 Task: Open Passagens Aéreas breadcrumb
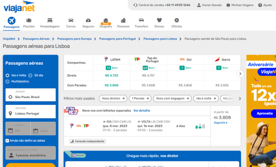(36, 39)
